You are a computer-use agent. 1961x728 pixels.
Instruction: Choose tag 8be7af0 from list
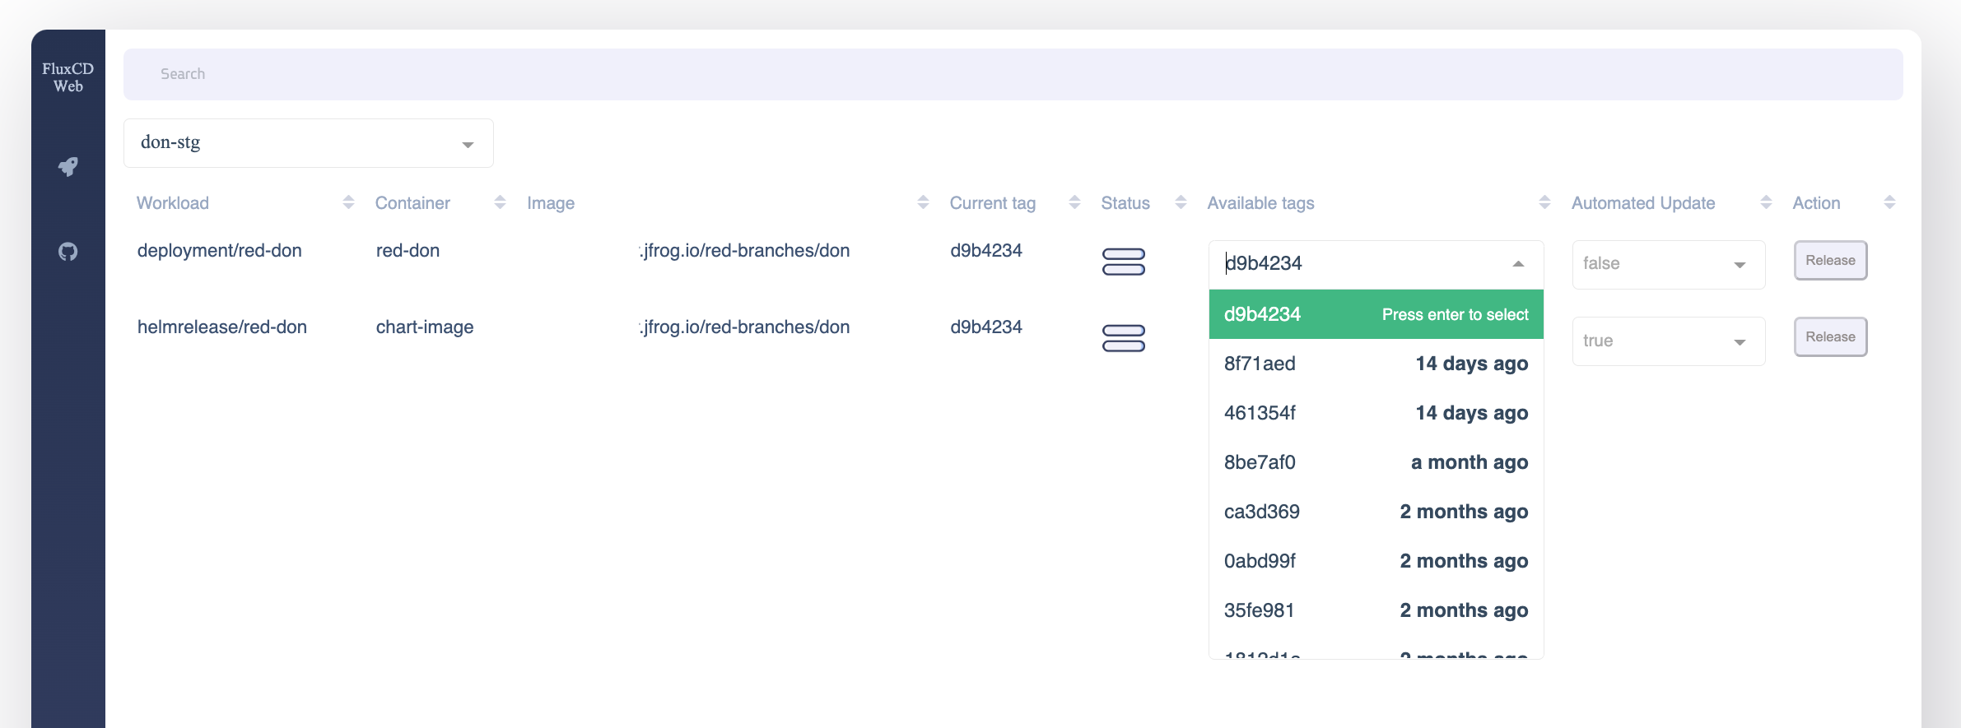click(x=1376, y=462)
